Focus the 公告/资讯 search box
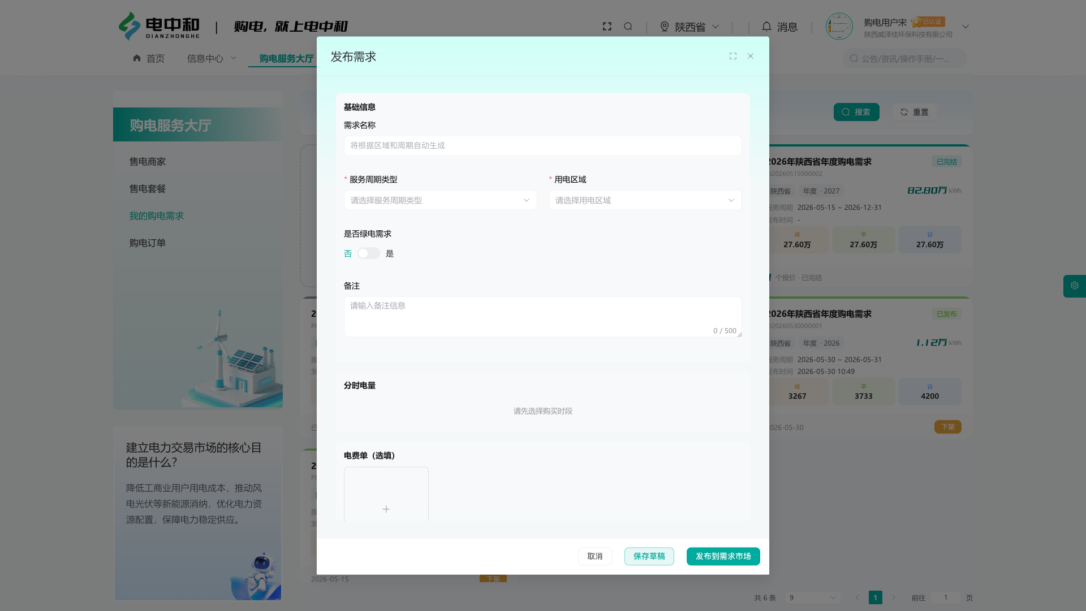This screenshot has height=611, width=1086. pos(905,58)
